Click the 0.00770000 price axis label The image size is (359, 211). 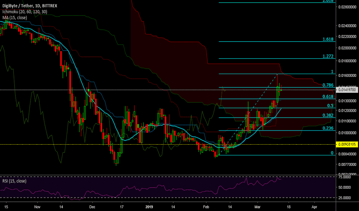[x=347, y=164]
